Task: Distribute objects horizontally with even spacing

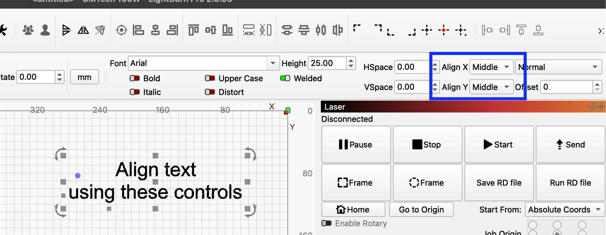Action: (321, 30)
